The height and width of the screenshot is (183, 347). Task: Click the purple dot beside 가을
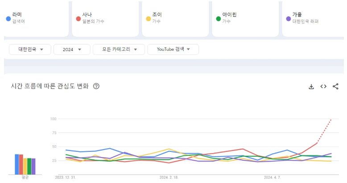(x=288, y=19)
